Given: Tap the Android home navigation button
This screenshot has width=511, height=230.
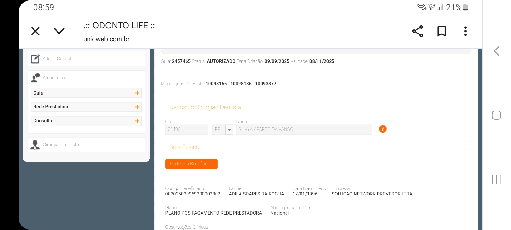Looking at the screenshot, I should (496, 115).
